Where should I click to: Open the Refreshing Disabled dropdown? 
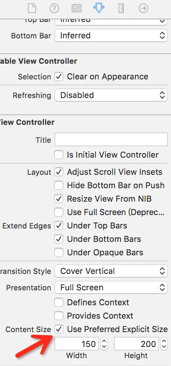point(111,95)
